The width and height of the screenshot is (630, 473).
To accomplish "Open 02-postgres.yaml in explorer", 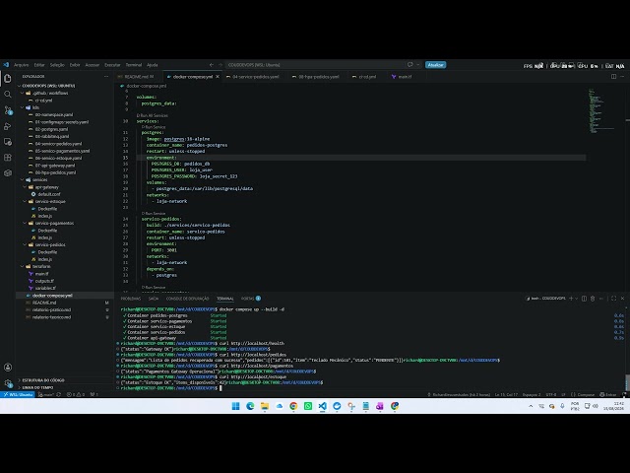I will coord(51,129).
